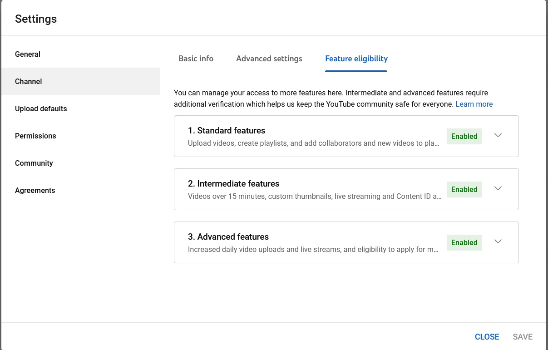Click Enabled badge for Intermediate features
The height and width of the screenshot is (350, 548).
point(464,189)
